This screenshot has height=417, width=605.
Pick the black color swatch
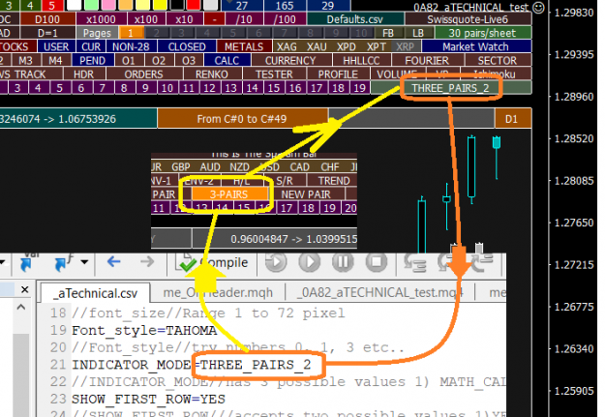(177, 6)
